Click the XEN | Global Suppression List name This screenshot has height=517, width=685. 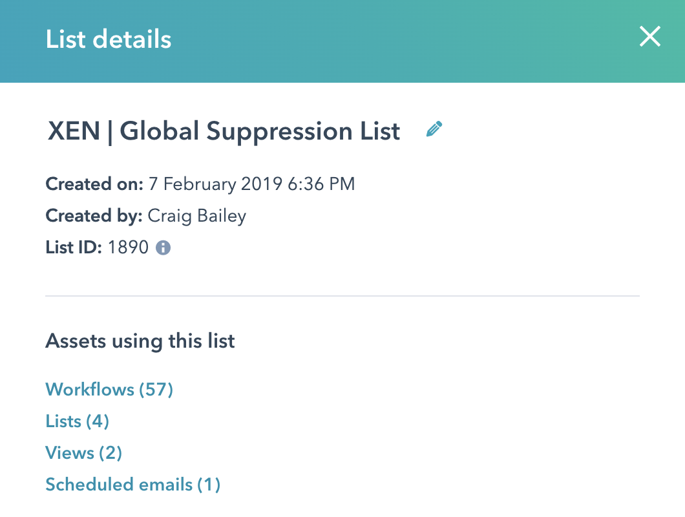(224, 132)
